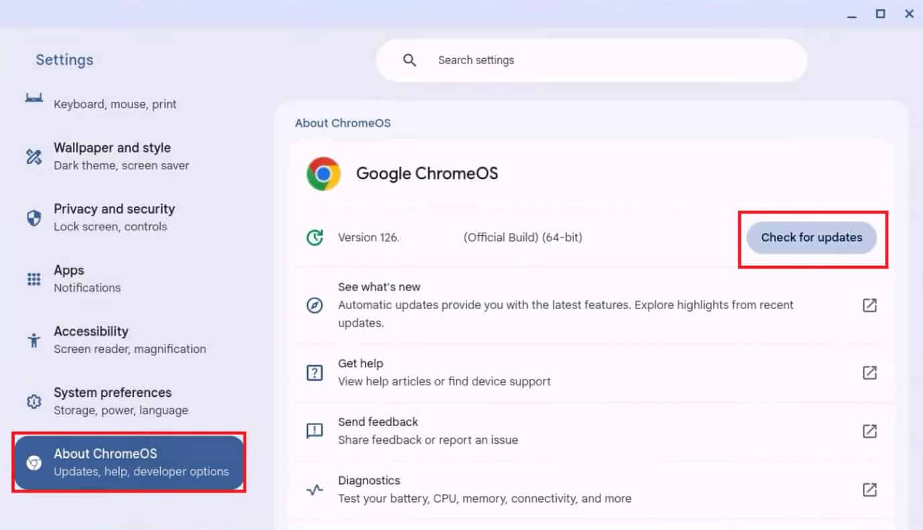Select About ChromeOS sidebar item
Screen dimensions: 923x530
point(129,462)
